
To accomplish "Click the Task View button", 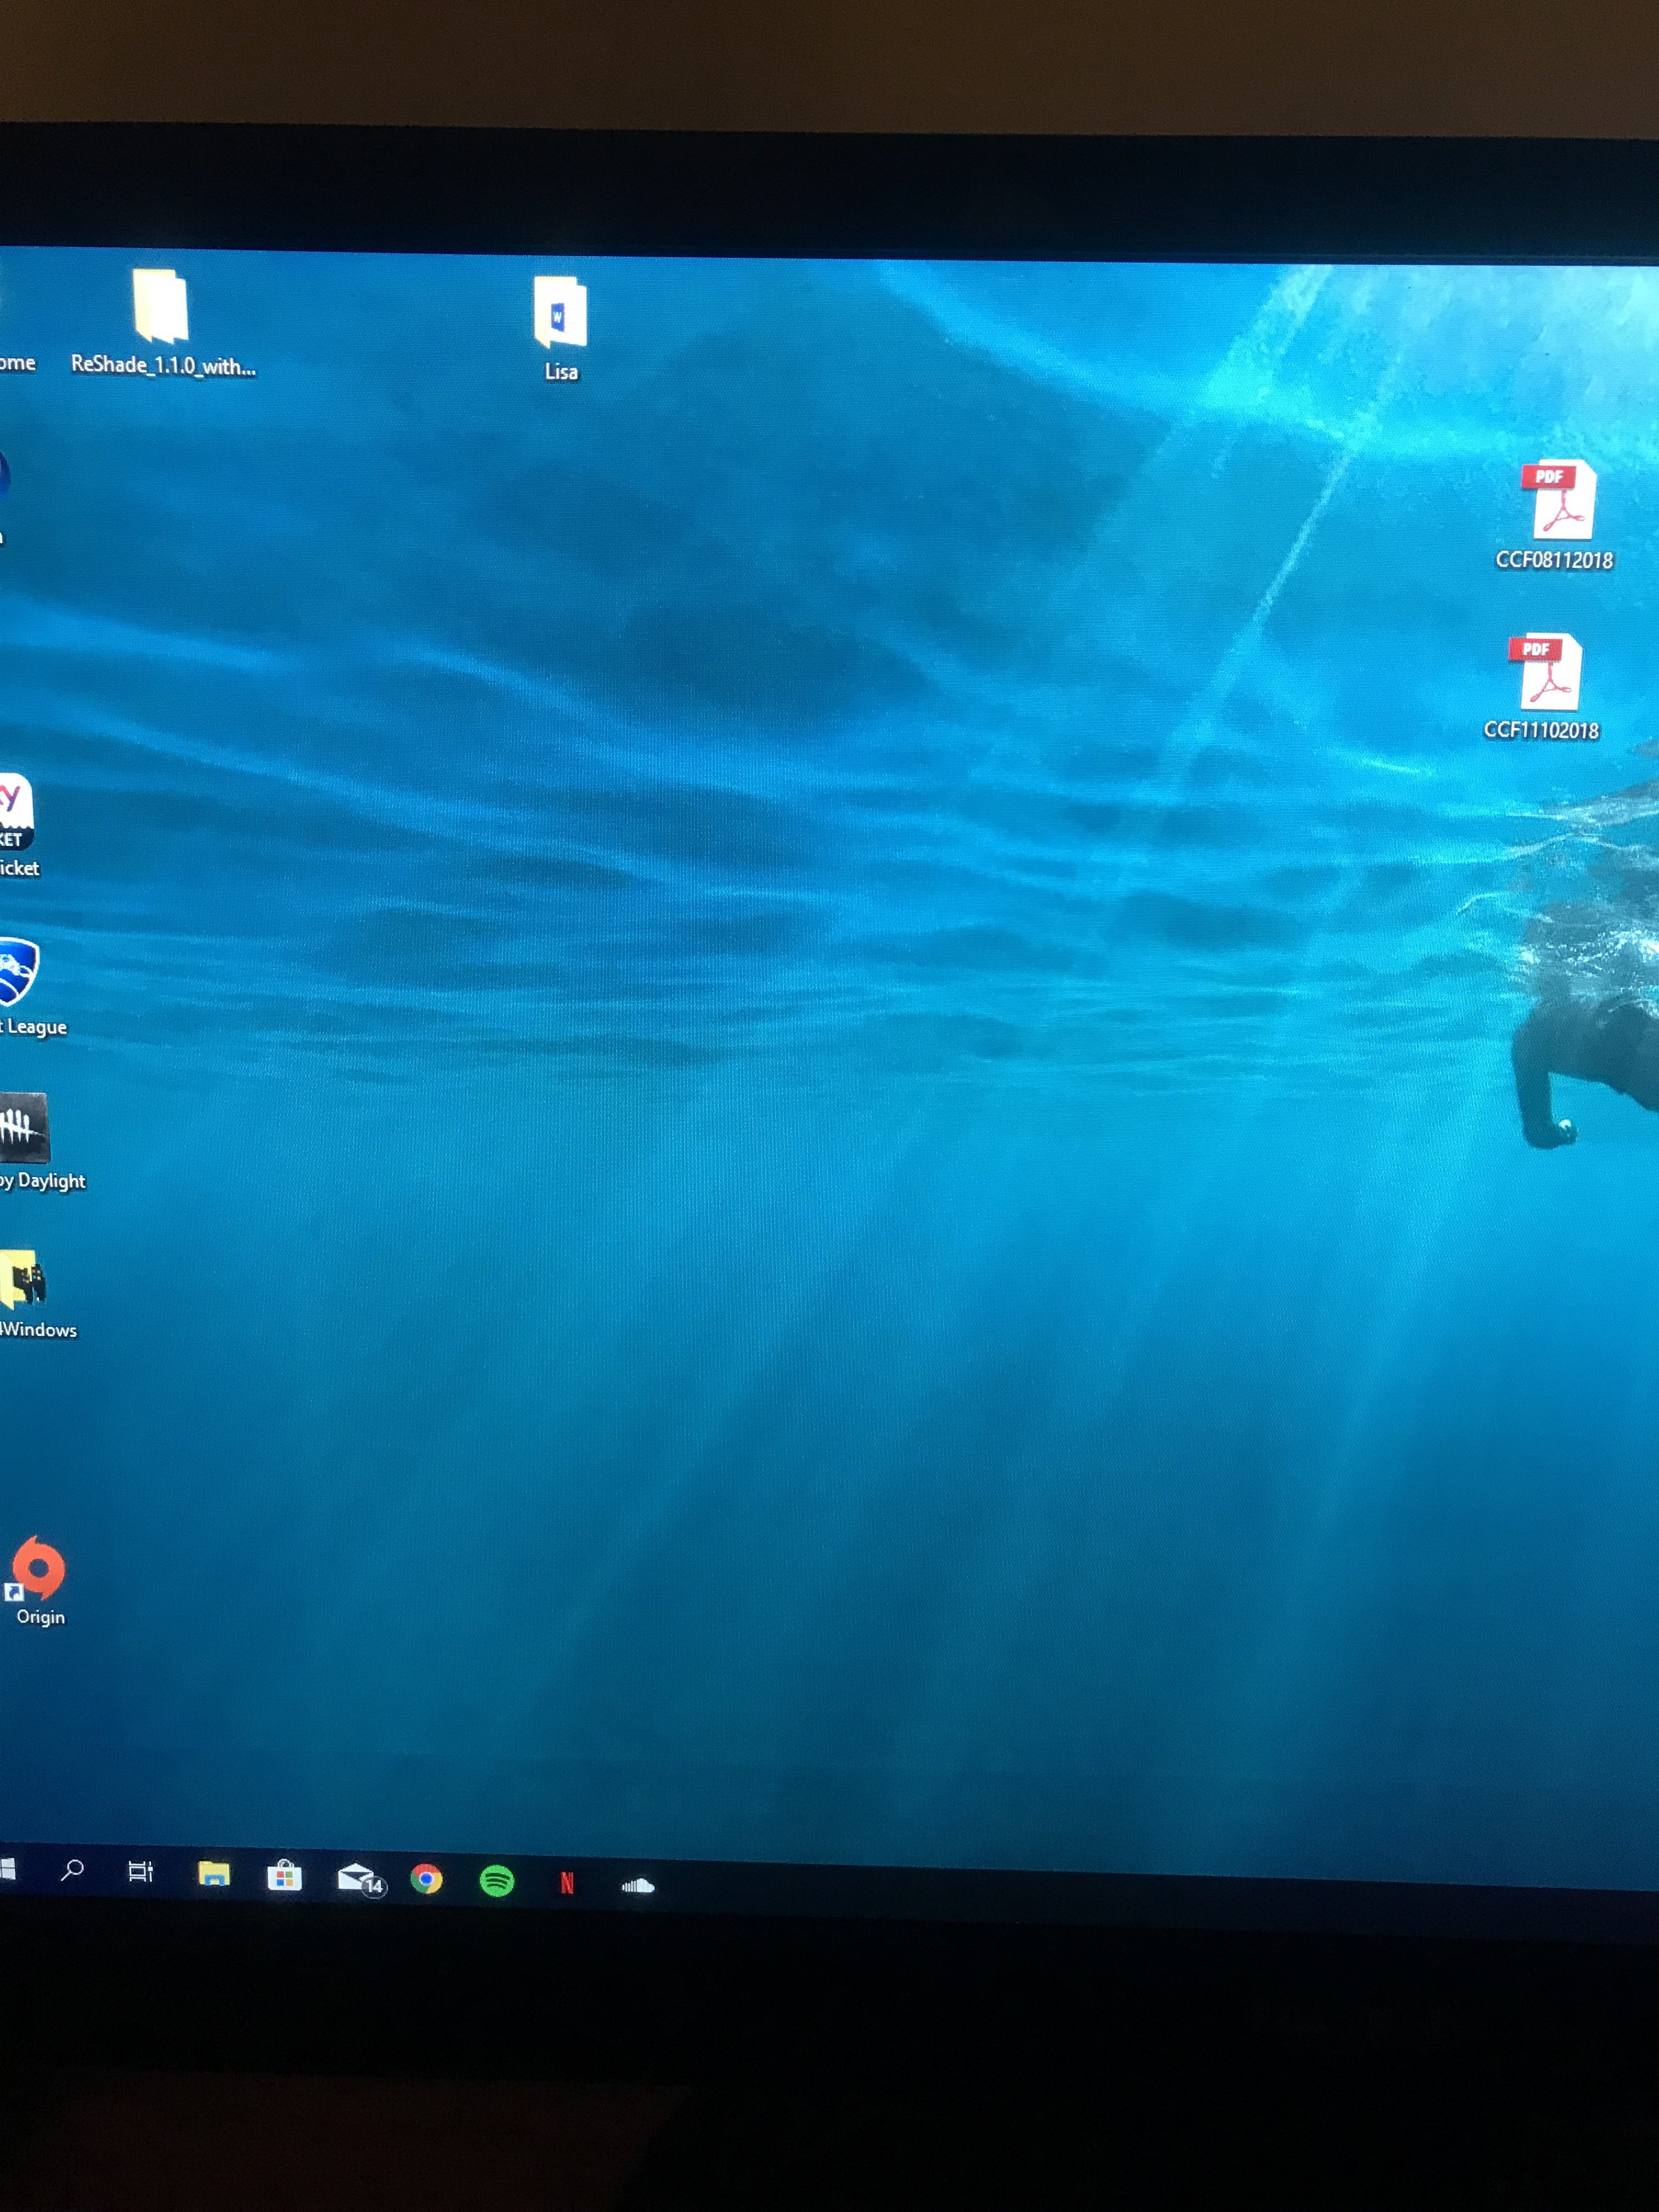I will (141, 1871).
